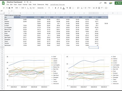Image resolution: width=122 pixels, height=91 pixels.
Task: Open the text color picker
Action: pos(64,8)
